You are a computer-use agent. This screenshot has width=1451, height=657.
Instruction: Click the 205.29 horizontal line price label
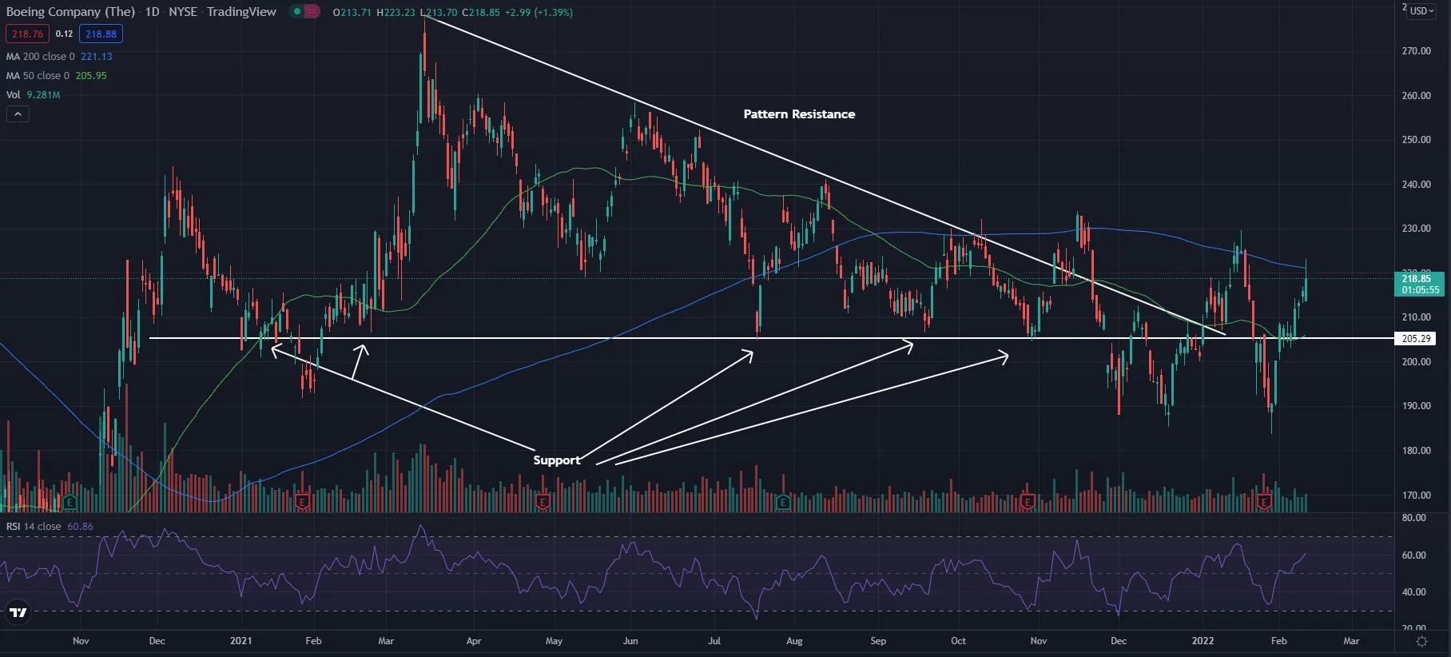click(1416, 339)
